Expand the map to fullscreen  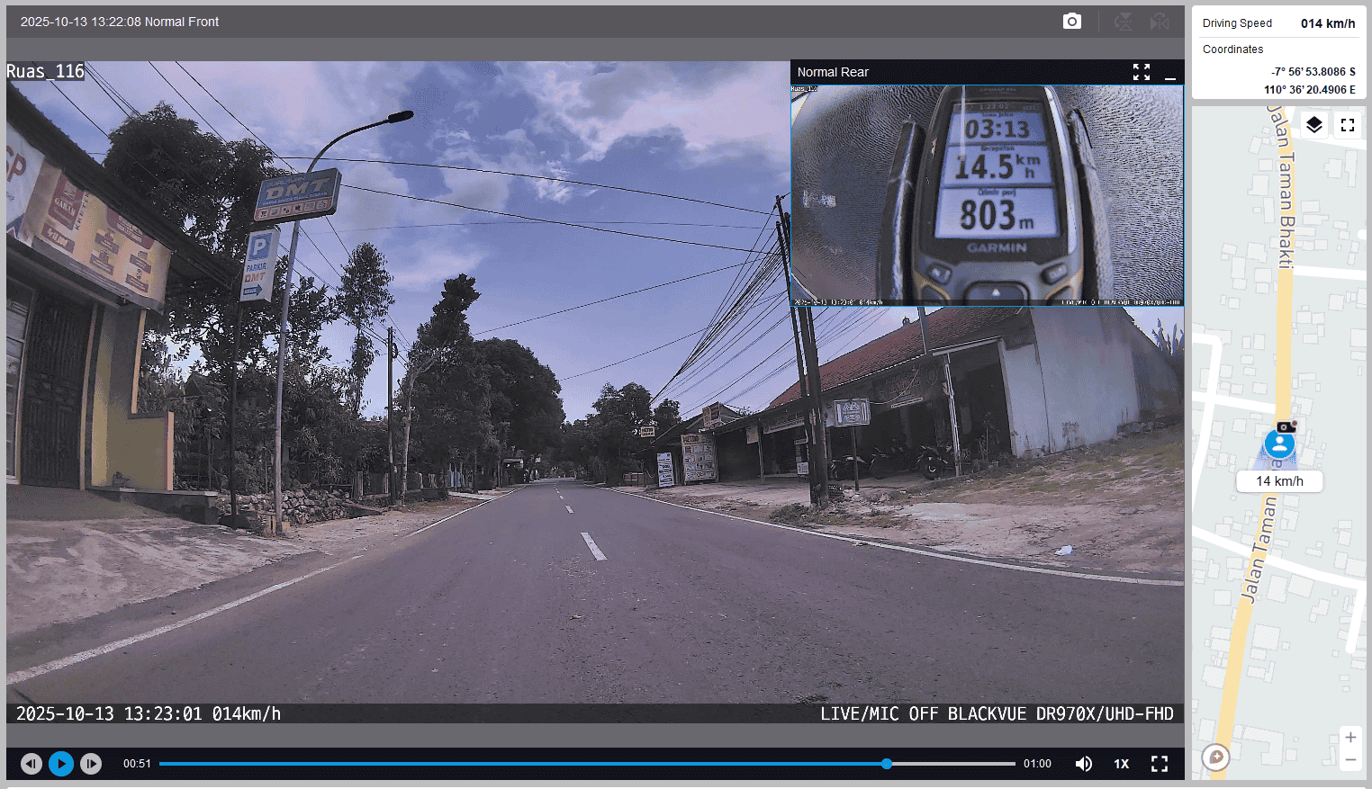(x=1348, y=125)
